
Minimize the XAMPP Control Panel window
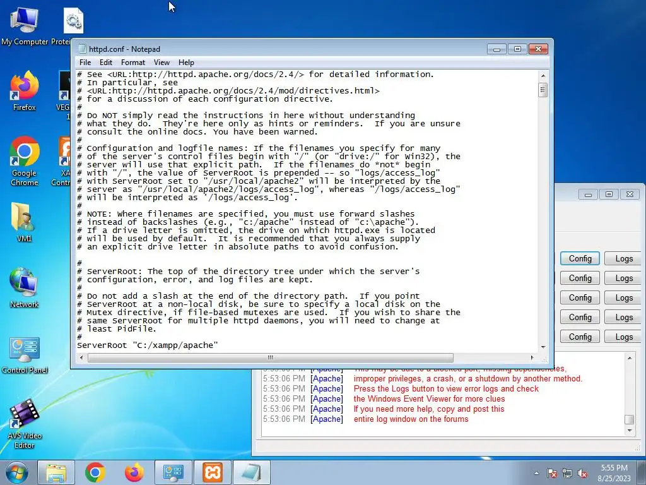[x=589, y=195]
